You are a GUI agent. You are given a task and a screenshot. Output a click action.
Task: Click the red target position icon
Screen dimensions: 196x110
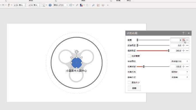[103, 5]
